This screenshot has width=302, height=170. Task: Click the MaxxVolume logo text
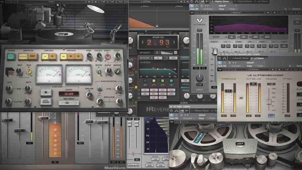115,168
